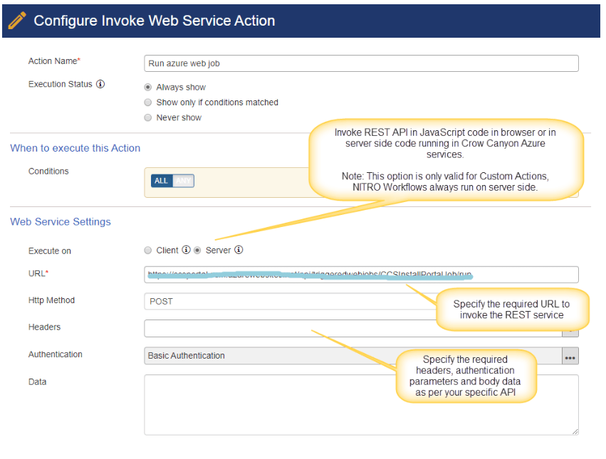The width and height of the screenshot is (606, 459).
Task: Click the Execution Status info icon
Action: pos(100,84)
